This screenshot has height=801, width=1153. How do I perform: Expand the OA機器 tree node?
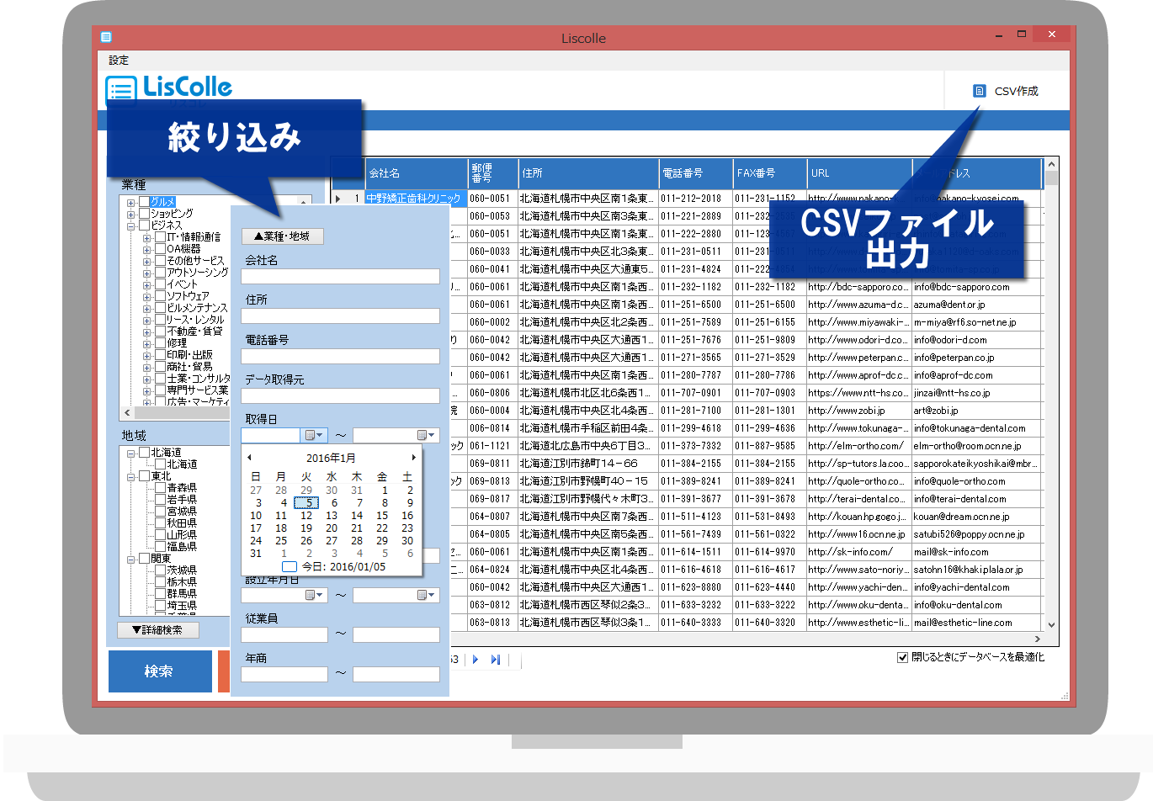point(146,250)
